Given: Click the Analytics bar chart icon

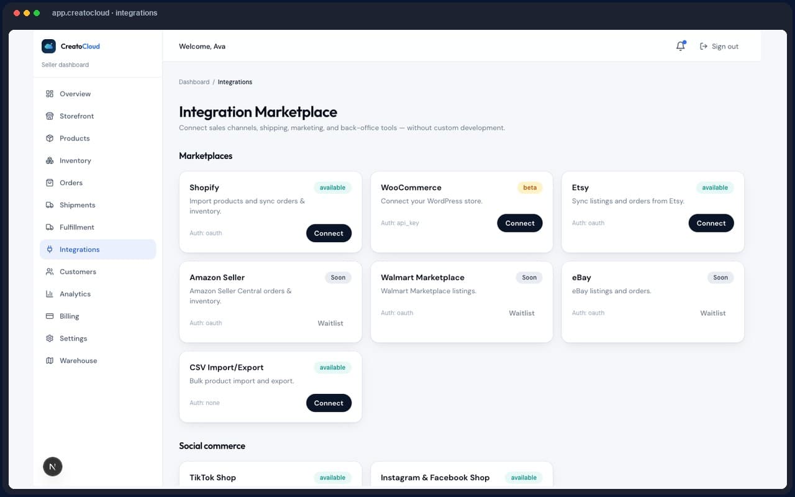Looking at the screenshot, I should 50,294.
